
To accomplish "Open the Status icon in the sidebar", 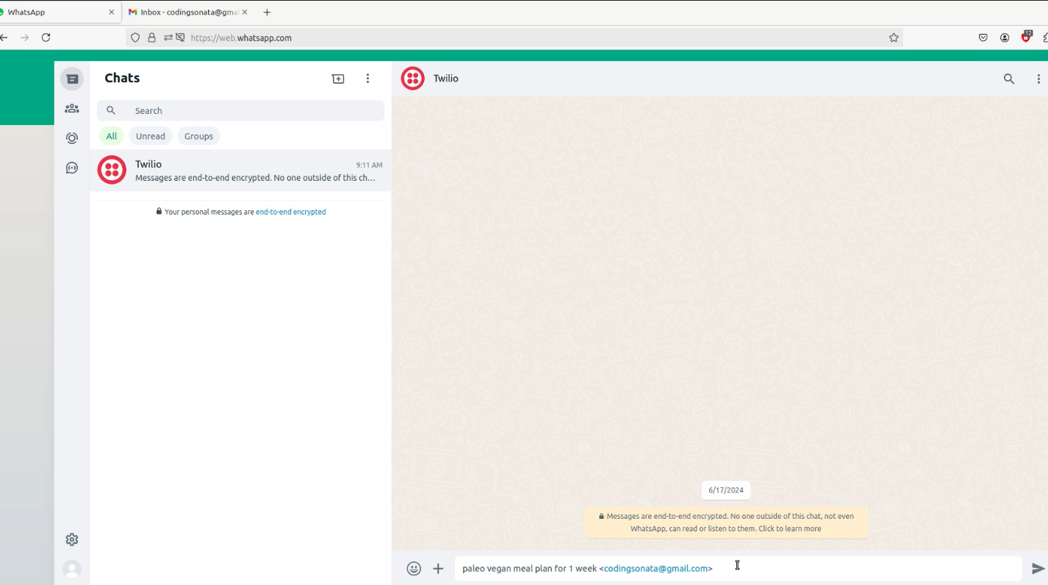I will click(71, 137).
